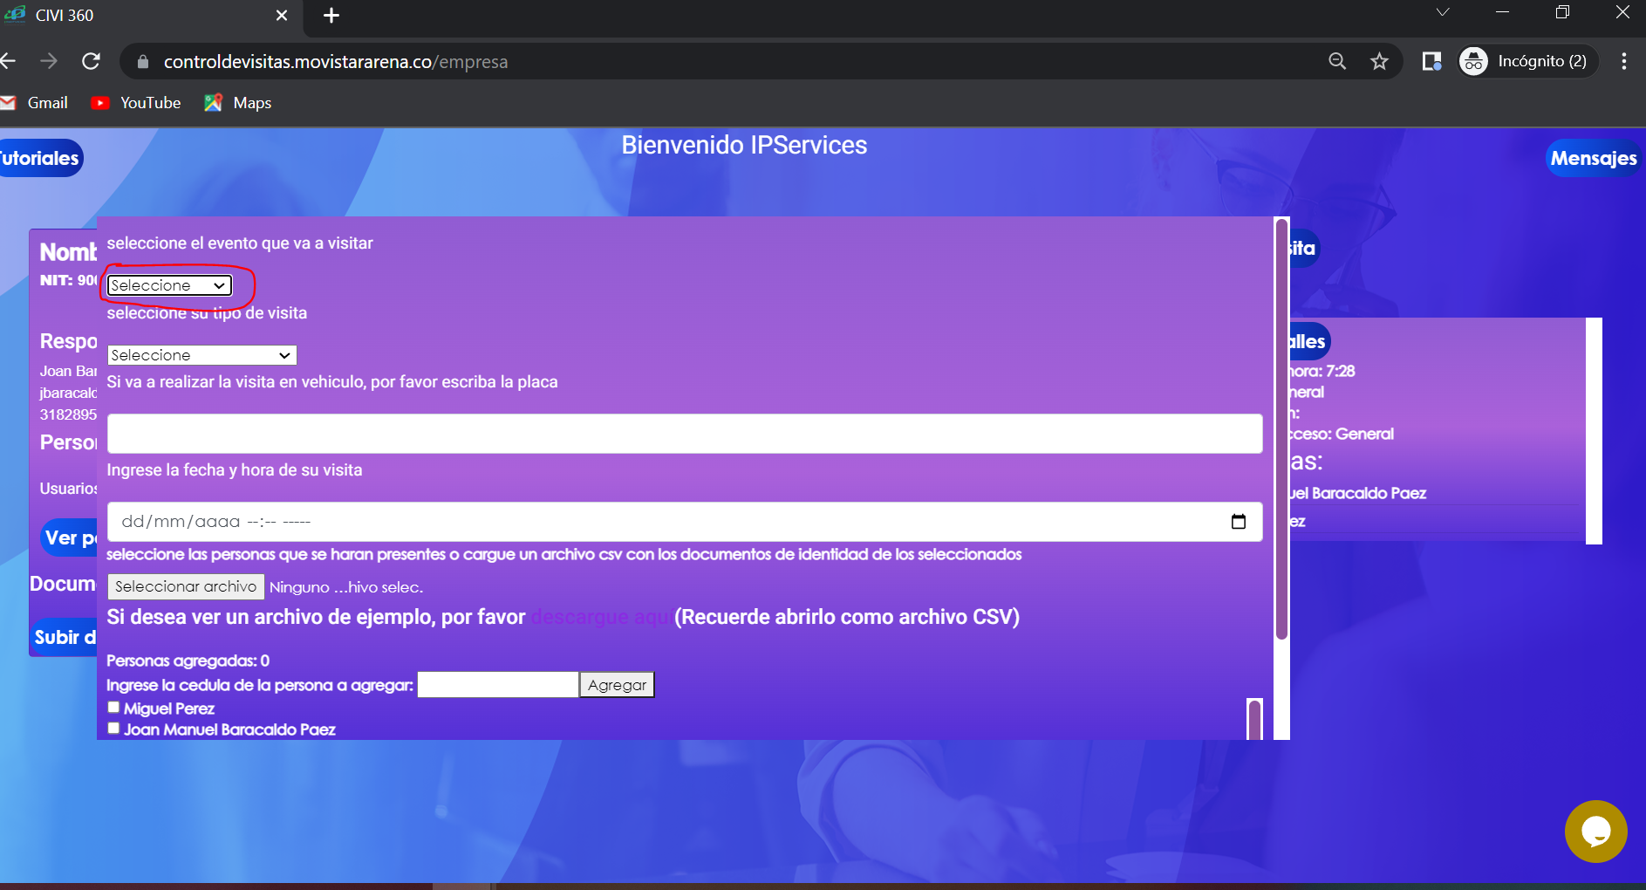Image resolution: width=1646 pixels, height=890 pixels.
Task: Click the cedula input field
Action: 498,685
